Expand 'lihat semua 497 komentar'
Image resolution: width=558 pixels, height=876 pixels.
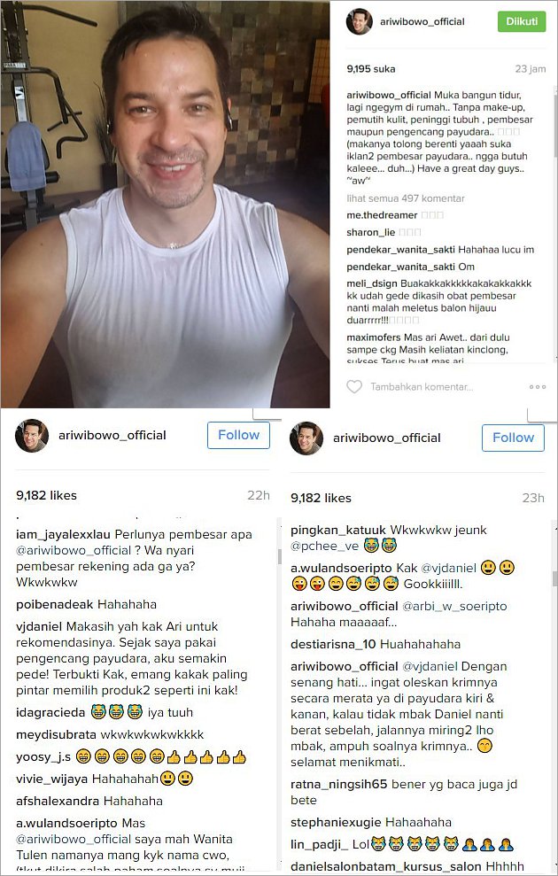click(x=406, y=198)
